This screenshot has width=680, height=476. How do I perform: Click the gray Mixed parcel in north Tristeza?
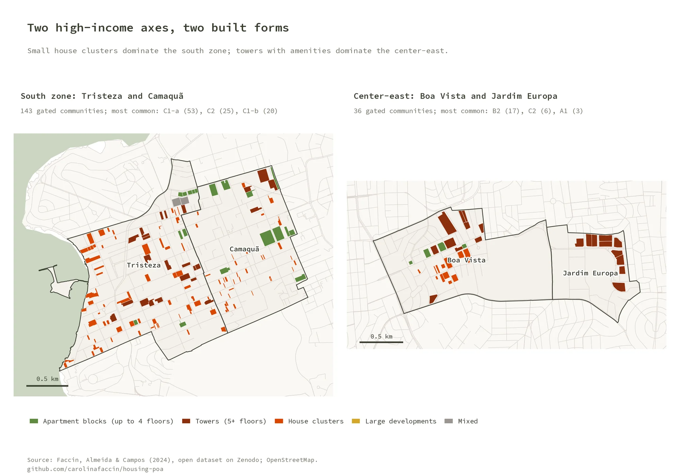click(x=180, y=201)
